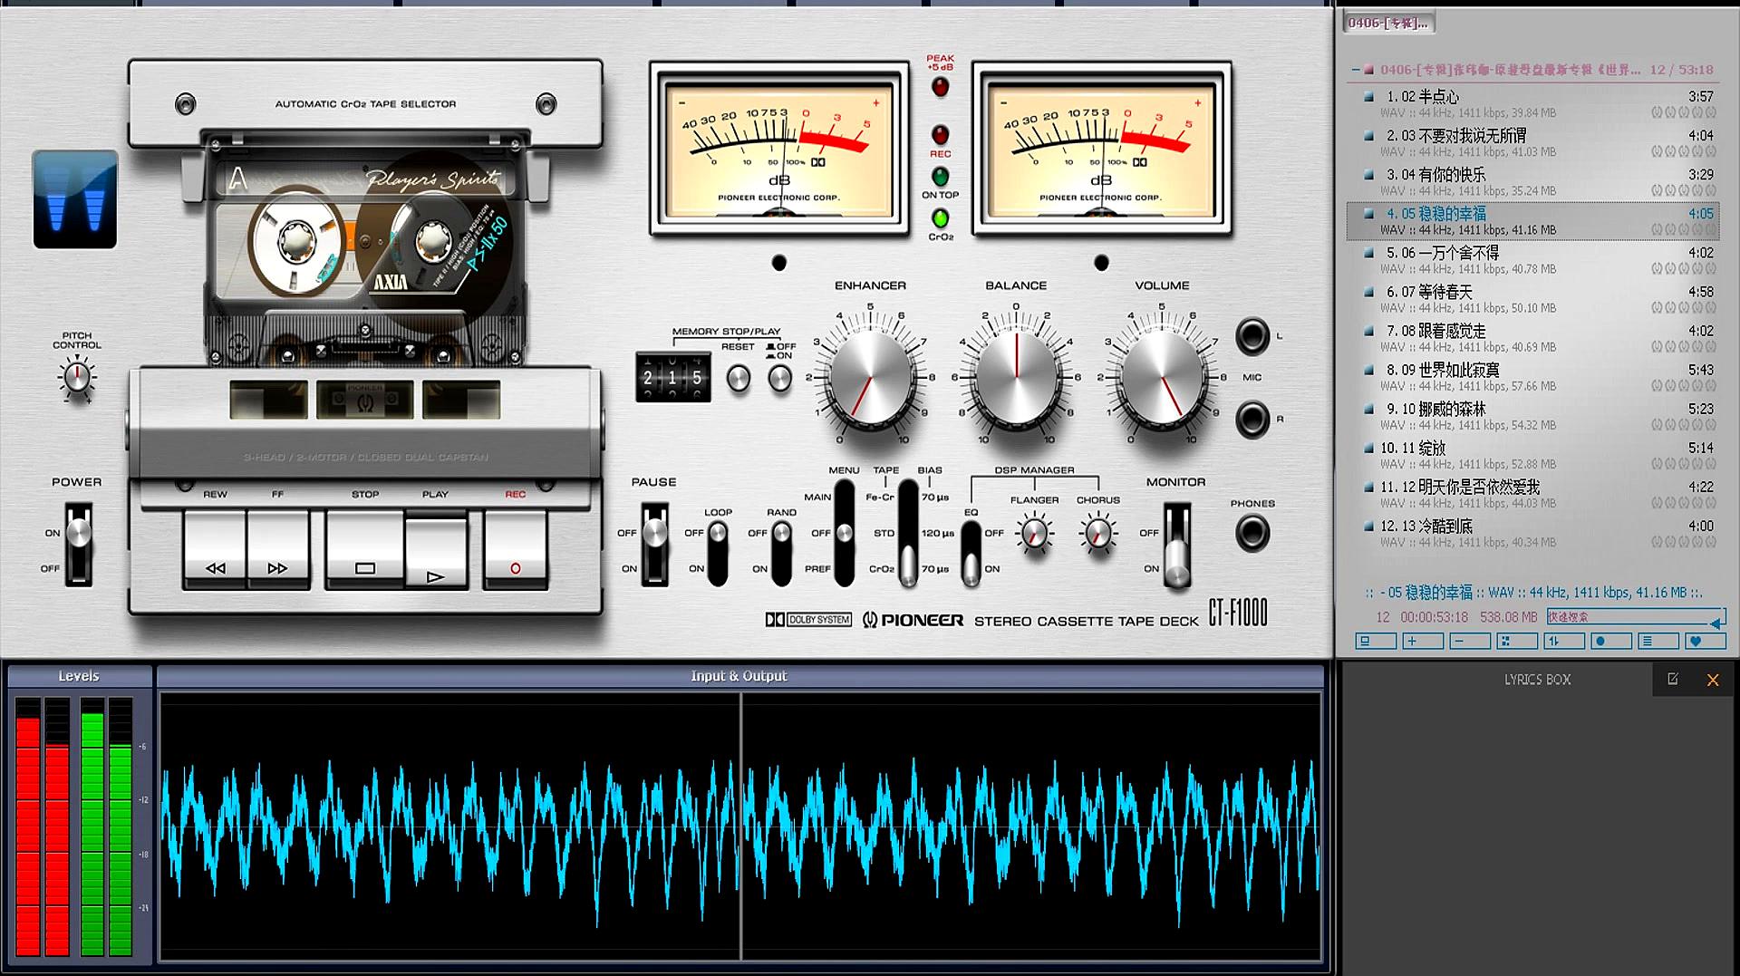
Task: Click the fast-forward (FF) transport button
Action: pos(277,550)
